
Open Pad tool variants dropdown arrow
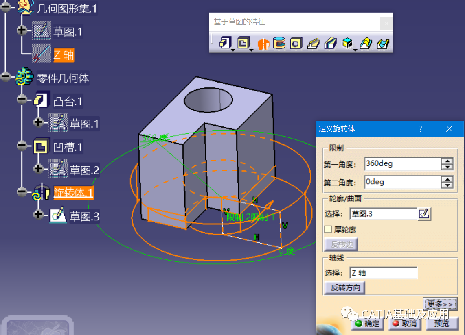click(233, 50)
